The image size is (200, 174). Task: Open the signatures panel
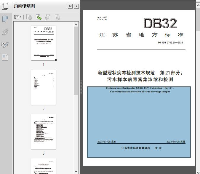[5, 45]
